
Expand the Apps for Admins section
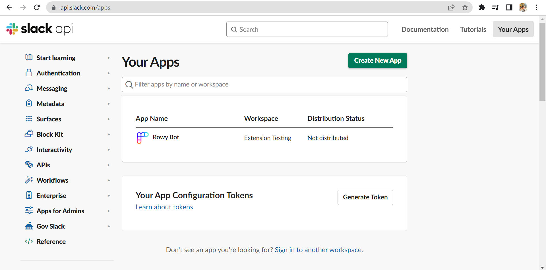pos(109,211)
